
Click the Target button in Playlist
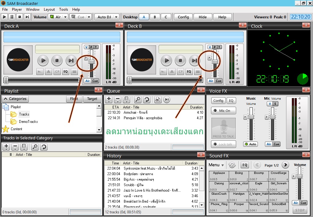pyautogui.click(x=92, y=99)
